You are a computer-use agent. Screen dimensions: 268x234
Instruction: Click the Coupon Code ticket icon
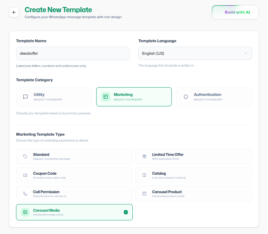tap(25, 175)
